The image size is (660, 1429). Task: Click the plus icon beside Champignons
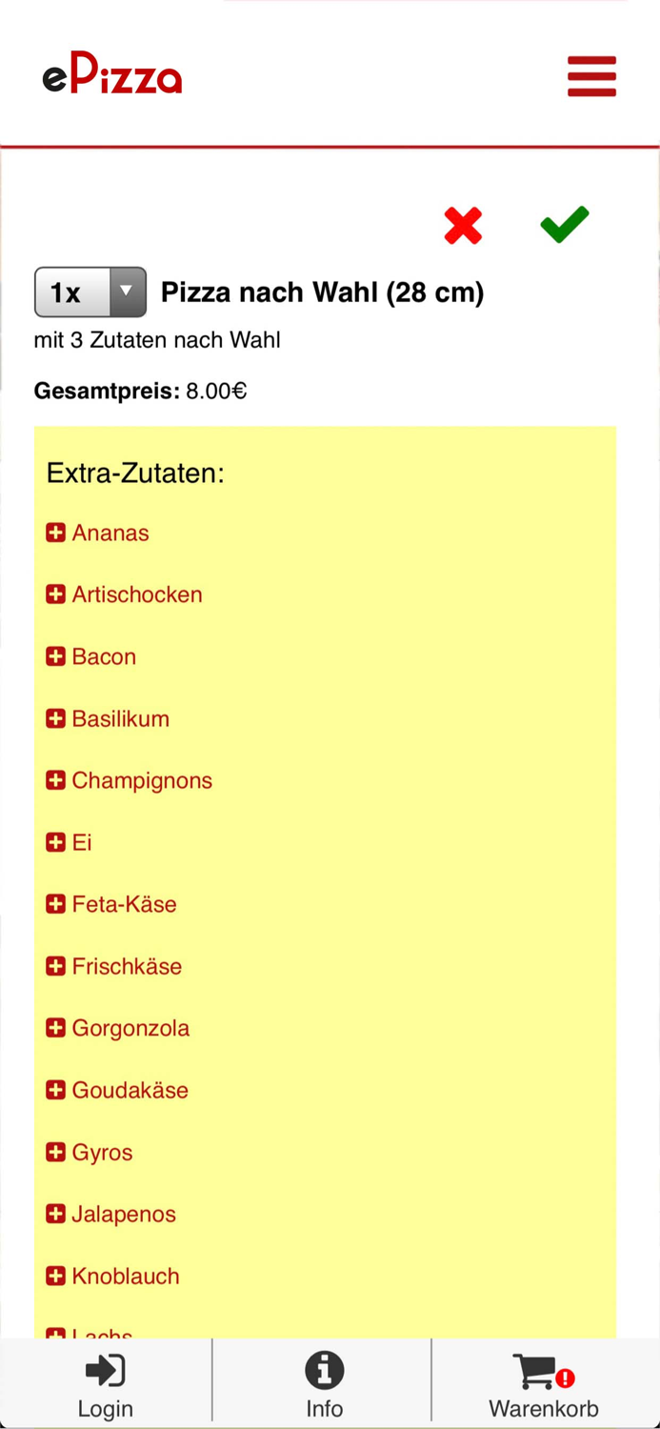point(56,780)
